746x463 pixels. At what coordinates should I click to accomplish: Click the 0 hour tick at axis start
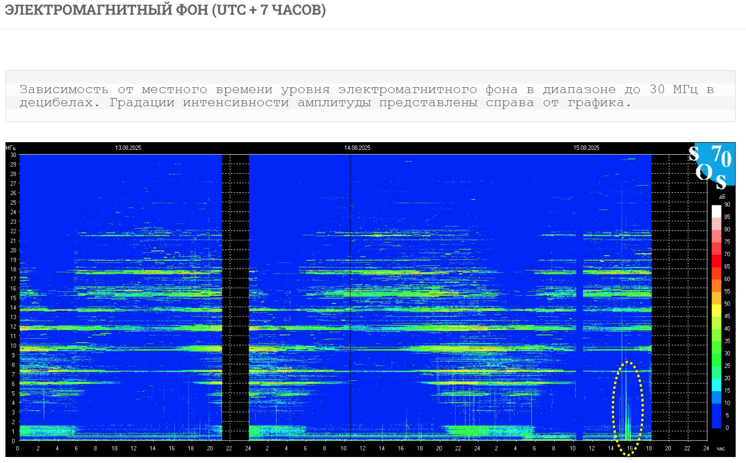coord(18,448)
